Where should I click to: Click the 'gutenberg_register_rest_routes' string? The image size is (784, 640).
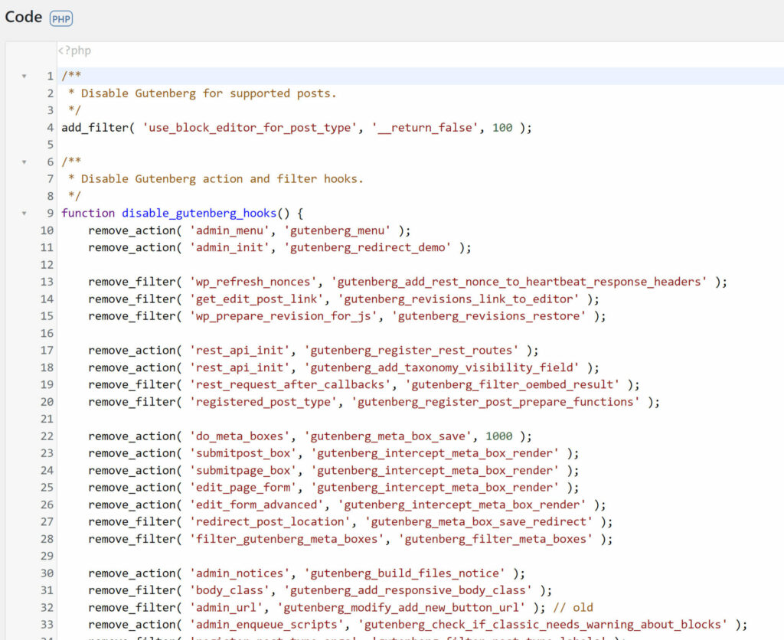(411, 351)
